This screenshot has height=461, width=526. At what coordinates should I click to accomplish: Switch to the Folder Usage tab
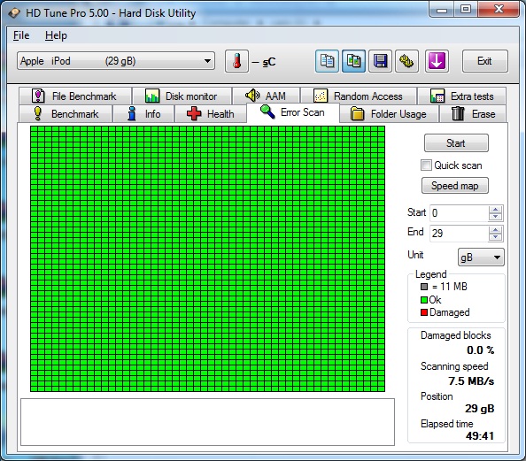point(389,114)
